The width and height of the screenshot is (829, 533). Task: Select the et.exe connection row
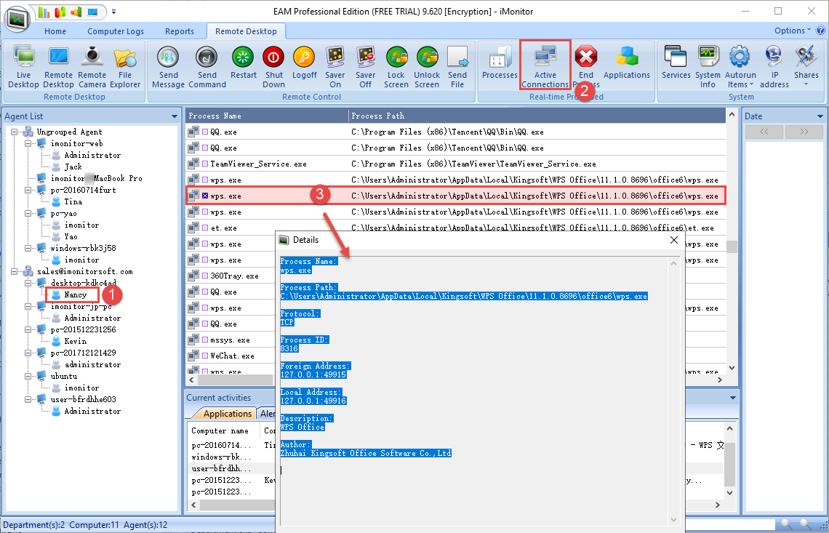click(x=456, y=228)
